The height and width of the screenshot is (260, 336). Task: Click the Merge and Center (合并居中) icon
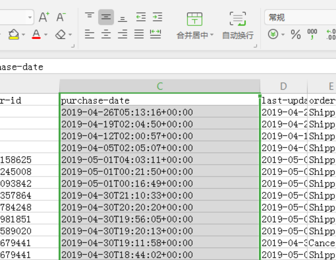[x=195, y=19]
